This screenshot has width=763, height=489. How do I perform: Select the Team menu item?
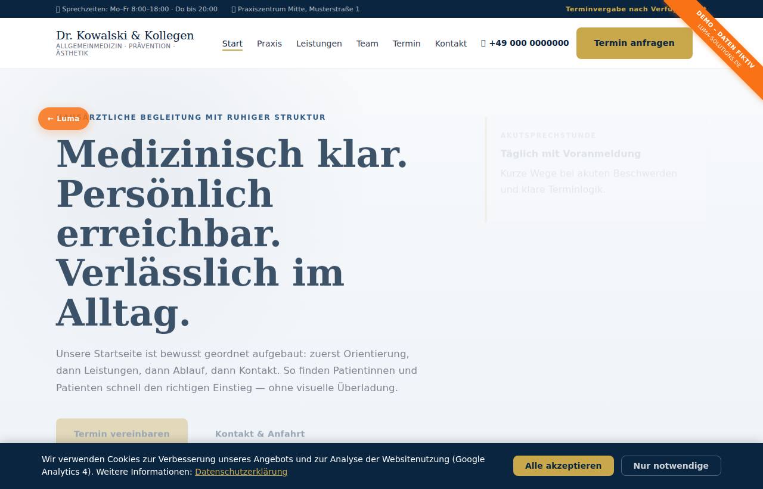[x=367, y=44]
